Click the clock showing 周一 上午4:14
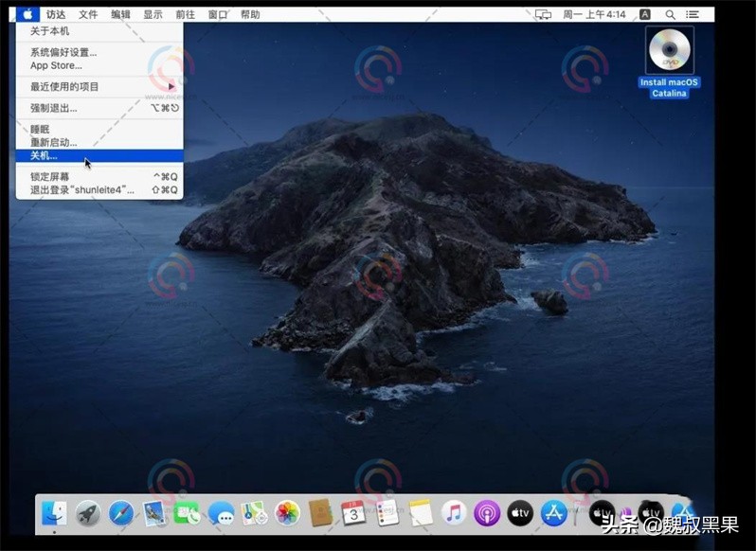Screen dimensions: 756x551 [x=596, y=14]
